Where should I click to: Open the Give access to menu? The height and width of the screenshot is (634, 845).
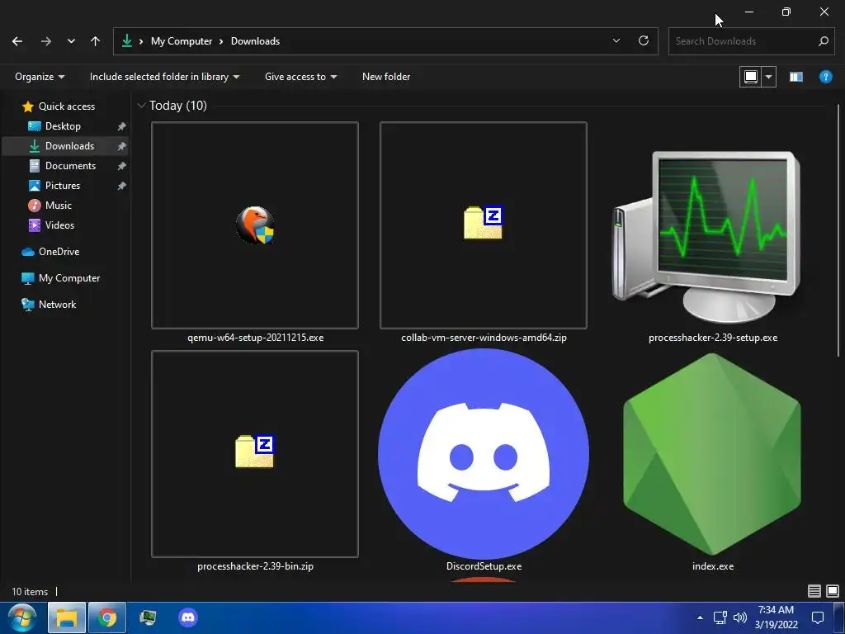300,77
